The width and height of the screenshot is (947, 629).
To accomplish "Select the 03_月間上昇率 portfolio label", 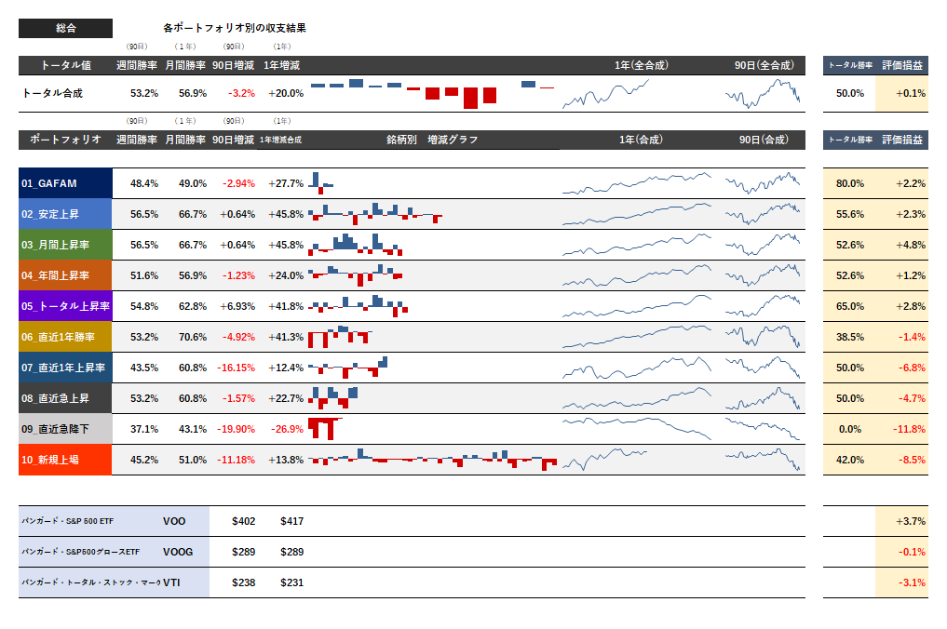I will [65, 245].
